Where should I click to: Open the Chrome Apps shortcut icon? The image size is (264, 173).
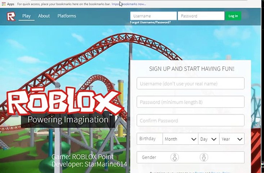4,4
